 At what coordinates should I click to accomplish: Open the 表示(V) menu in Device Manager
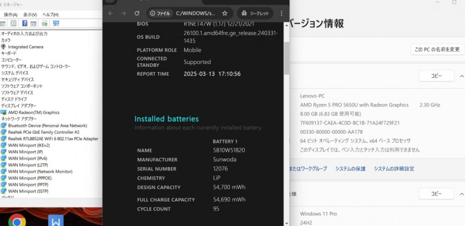tap(30, 14)
